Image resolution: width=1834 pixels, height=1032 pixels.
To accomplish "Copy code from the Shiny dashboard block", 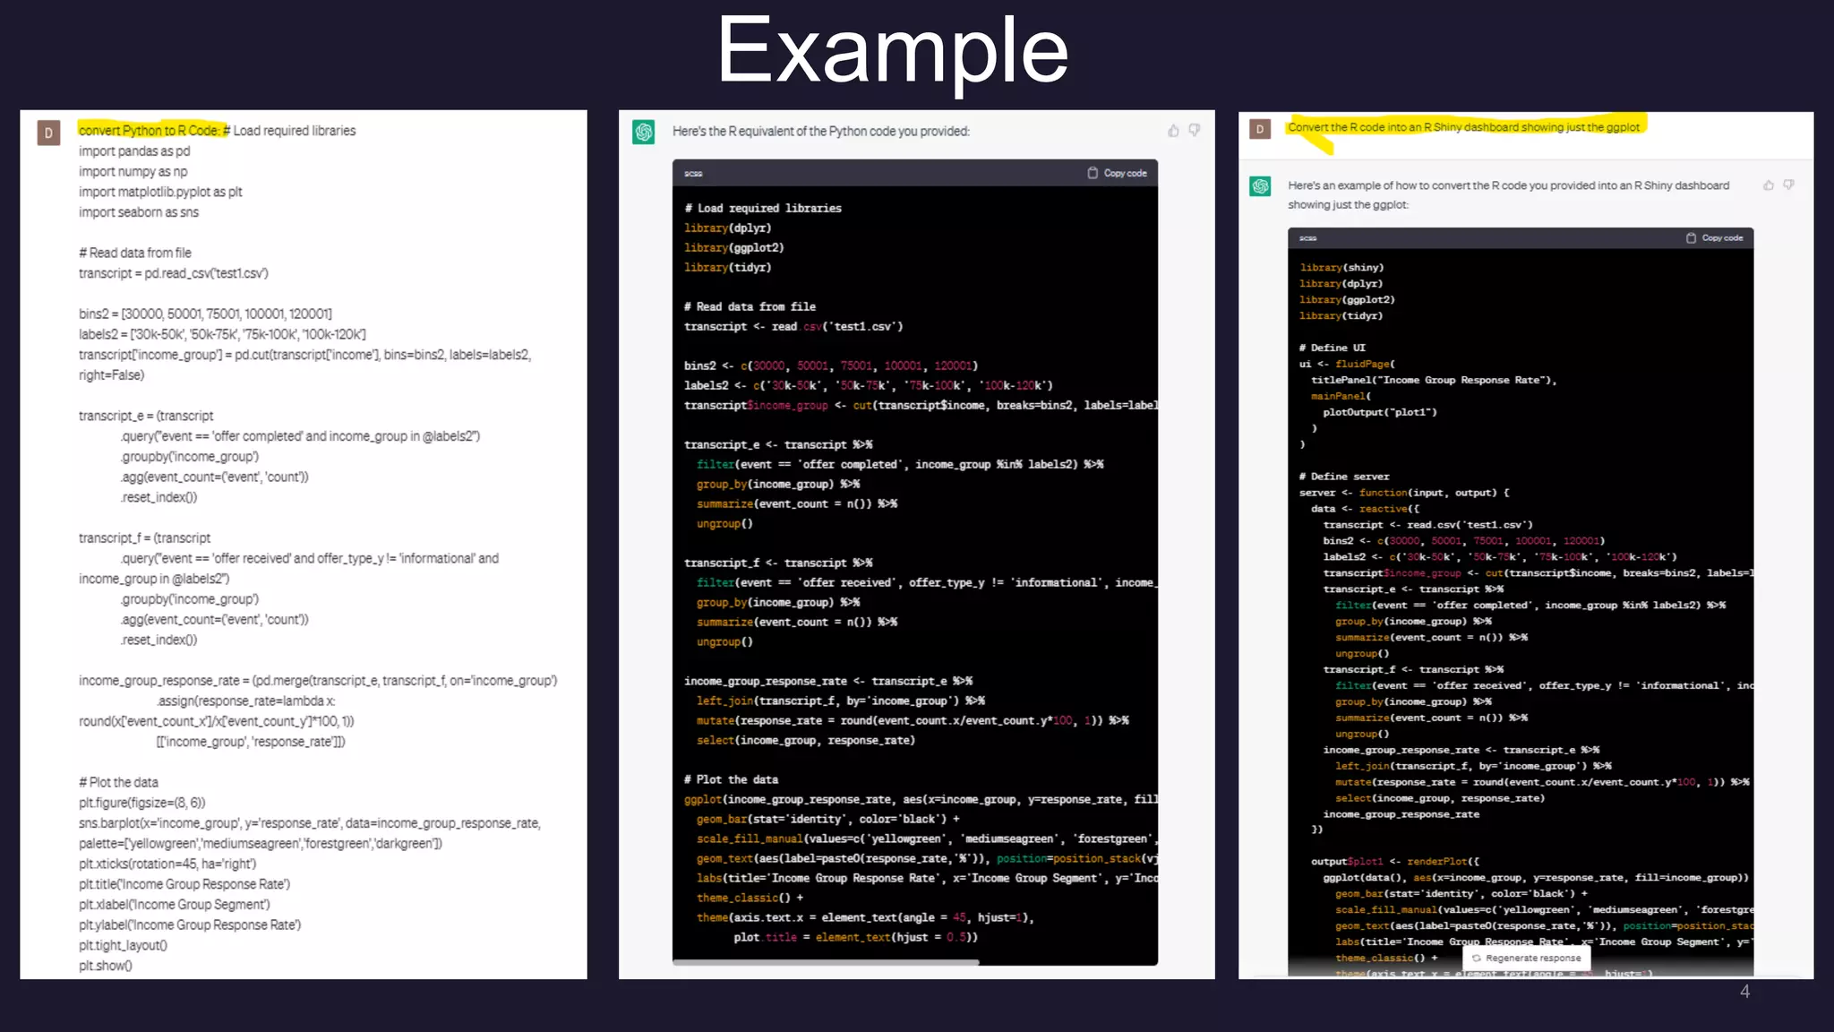I will pyautogui.click(x=1714, y=238).
